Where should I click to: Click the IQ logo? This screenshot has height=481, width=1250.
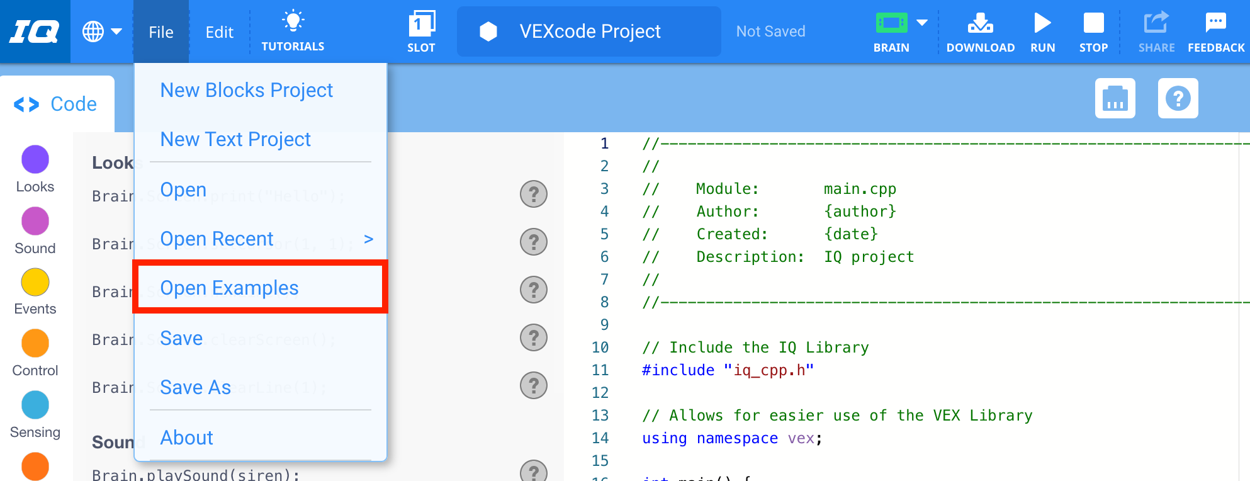(35, 31)
